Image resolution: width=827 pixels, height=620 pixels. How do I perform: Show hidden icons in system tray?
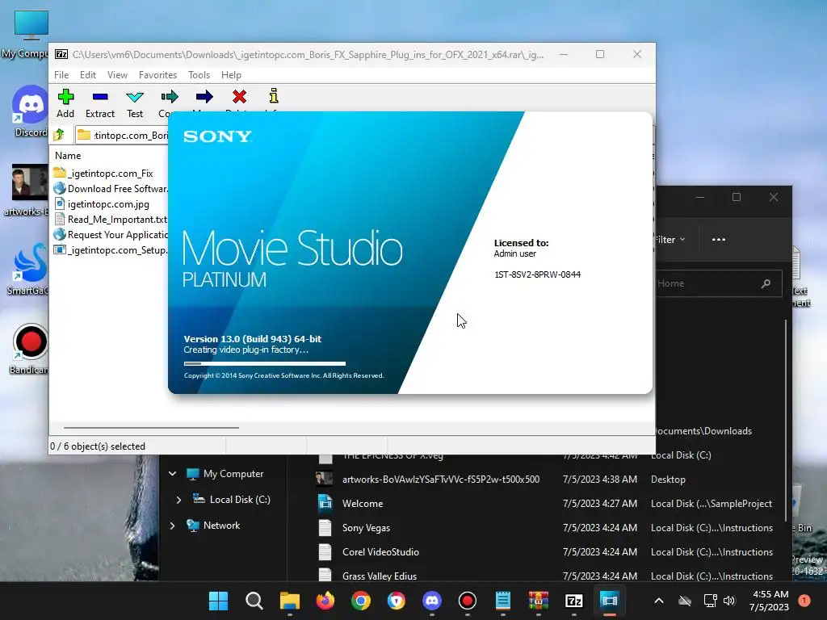click(x=659, y=601)
